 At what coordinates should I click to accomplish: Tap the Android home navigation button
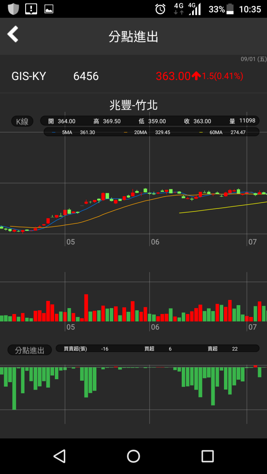pyautogui.click(x=133, y=456)
